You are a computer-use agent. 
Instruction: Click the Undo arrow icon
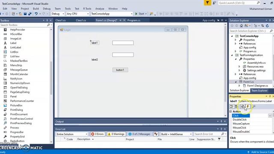pos(36,14)
